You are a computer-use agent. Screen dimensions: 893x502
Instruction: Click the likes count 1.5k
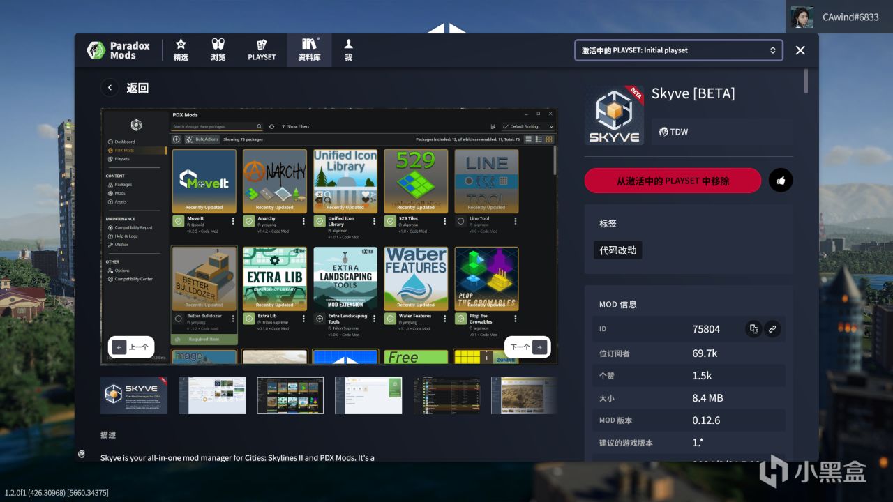(x=702, y=375)
